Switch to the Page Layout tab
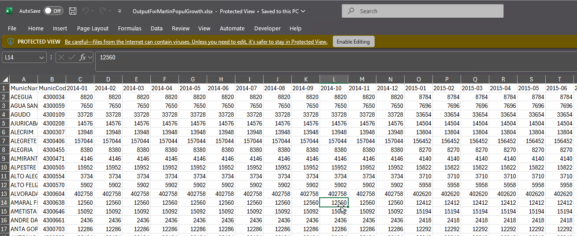 pos(93,28)
